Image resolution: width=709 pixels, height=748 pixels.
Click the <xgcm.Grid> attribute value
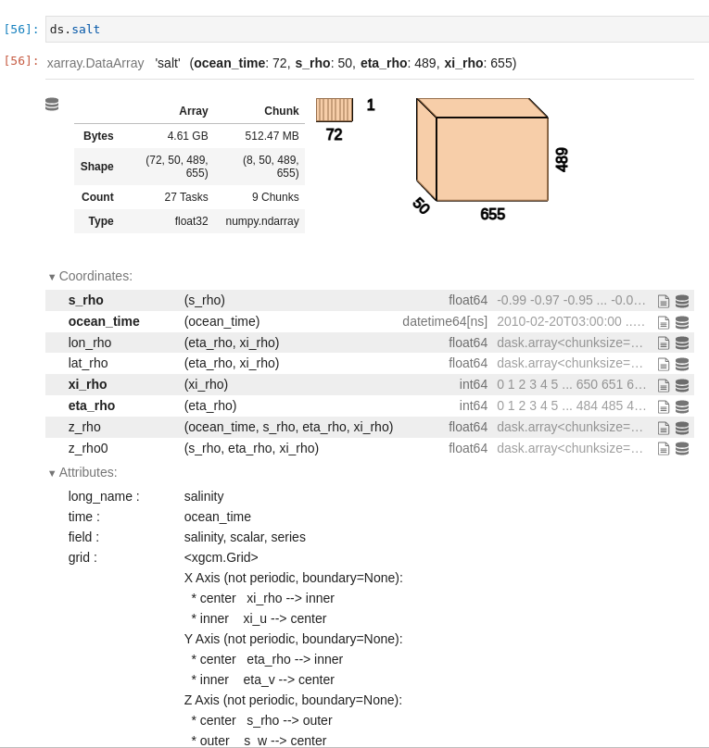click(222, 557)
